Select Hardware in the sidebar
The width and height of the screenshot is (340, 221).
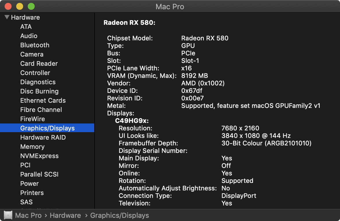coord(25,17)
